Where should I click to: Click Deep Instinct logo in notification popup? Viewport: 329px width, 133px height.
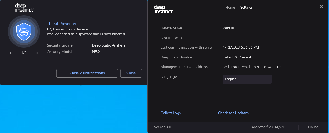(x=24, y=8)
